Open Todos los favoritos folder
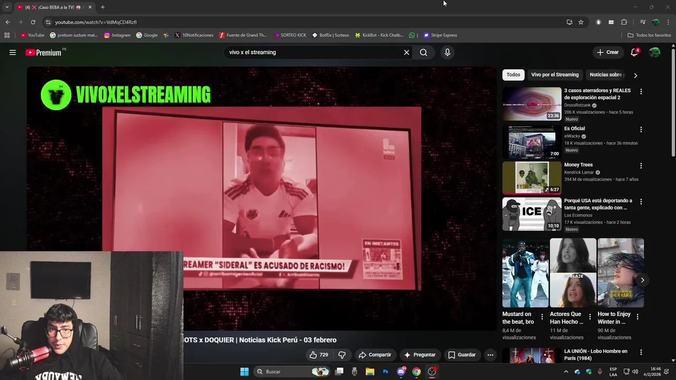The image size is (676, 380). click(x=649, y=35)
